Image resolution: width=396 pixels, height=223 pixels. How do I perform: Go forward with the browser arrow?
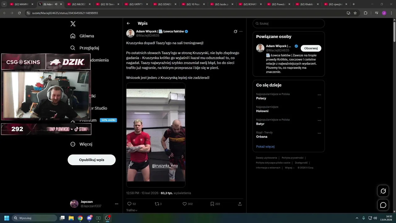(x=12, y=13)
